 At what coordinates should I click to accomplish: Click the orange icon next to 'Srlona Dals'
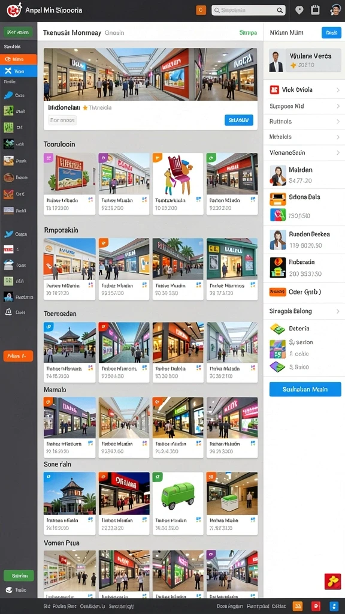(x=278, y=199)
